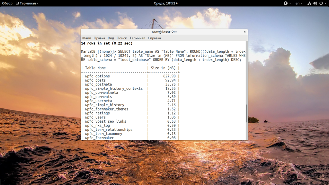Open the Правка menu
This screenshot has width=329, height=185.
pyautogui.click(x=99, y=38)
